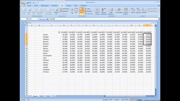
Task: Open the Developer ribbon tab
Action: (x=84, y=6)
